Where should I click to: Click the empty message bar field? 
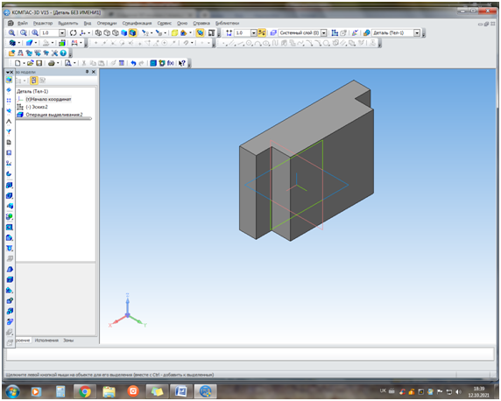tap(250, 354)
